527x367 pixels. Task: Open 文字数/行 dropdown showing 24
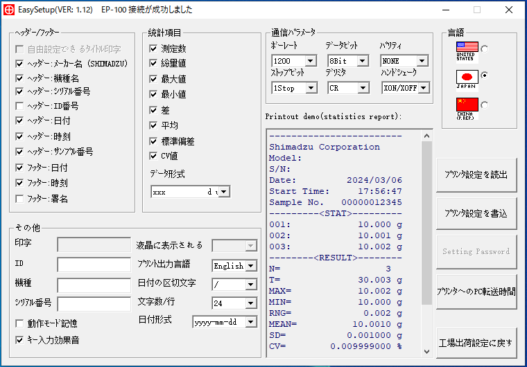(x=234, y=303)
